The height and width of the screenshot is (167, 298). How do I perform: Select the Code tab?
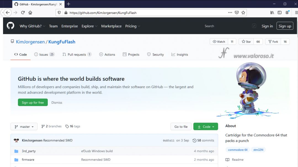20,54
